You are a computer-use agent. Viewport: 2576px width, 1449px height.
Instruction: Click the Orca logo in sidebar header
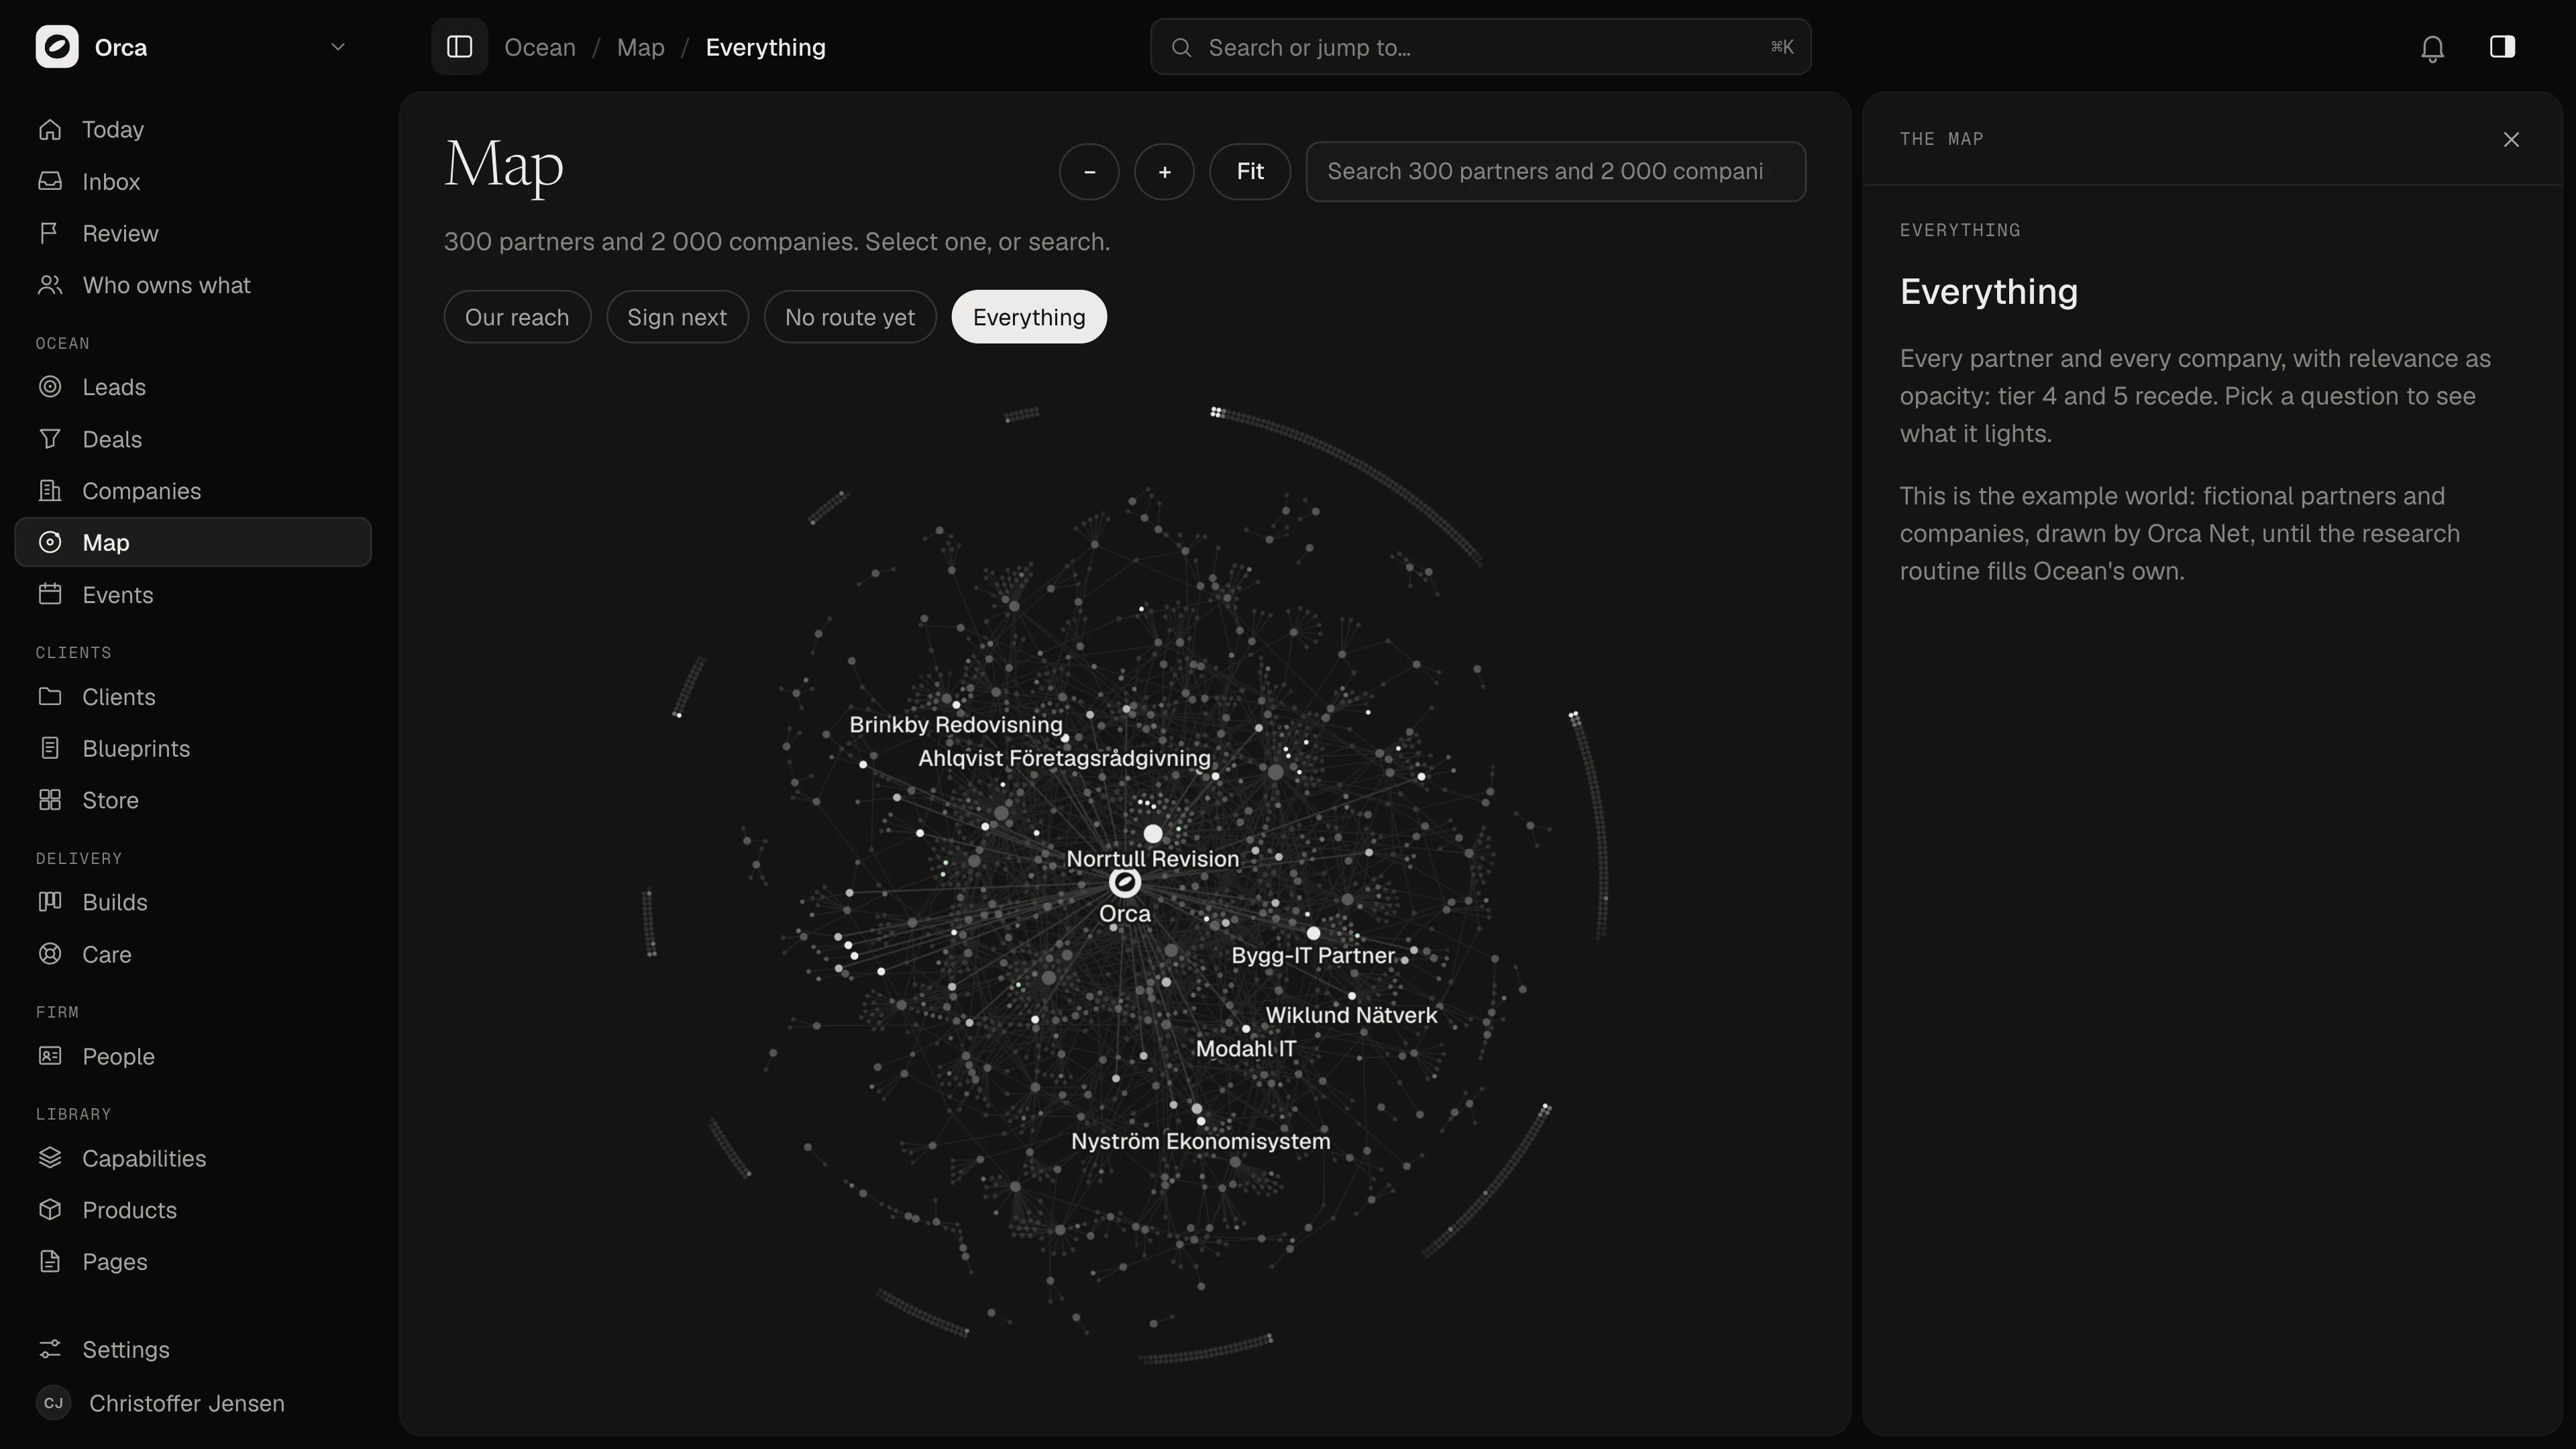point(57,47)
